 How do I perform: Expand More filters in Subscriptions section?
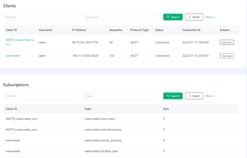coord(210,96)
